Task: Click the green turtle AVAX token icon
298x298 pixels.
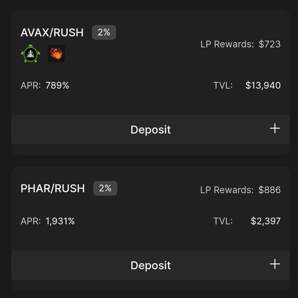Action: tap(31, 53)
